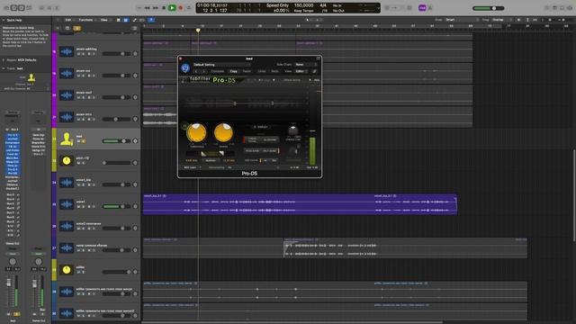Viewport: 576px width, 324px height.
Task: Mute the voice1 track
Action: coord(78,206)
